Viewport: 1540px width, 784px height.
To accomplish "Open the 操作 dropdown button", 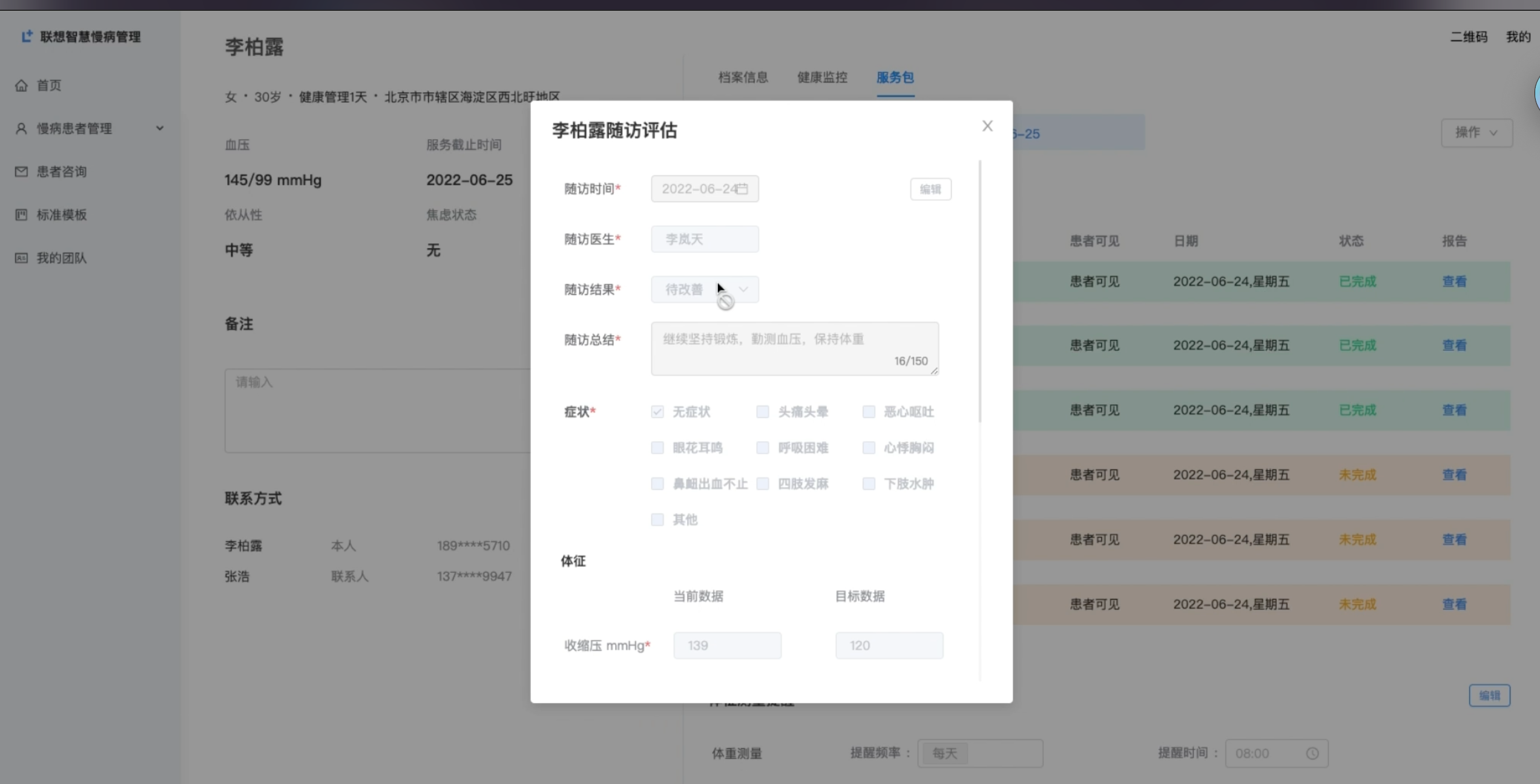I will point(1476,132).
